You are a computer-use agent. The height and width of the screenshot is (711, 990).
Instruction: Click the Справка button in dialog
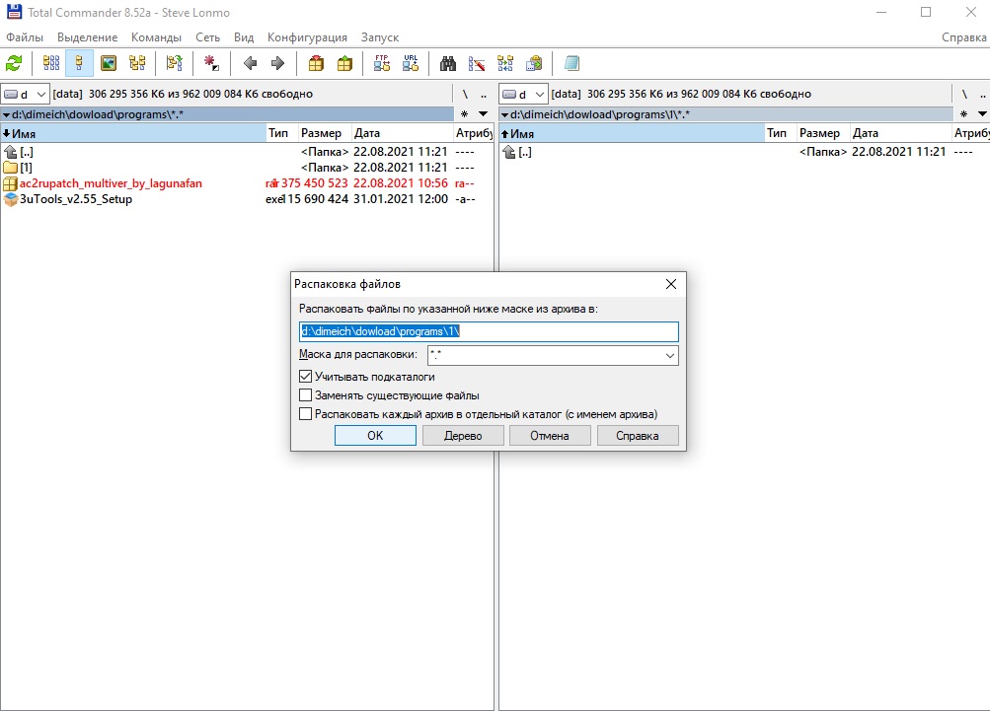[x=638, y=435]
